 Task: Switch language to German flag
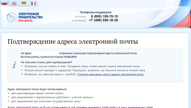[24, 3]
